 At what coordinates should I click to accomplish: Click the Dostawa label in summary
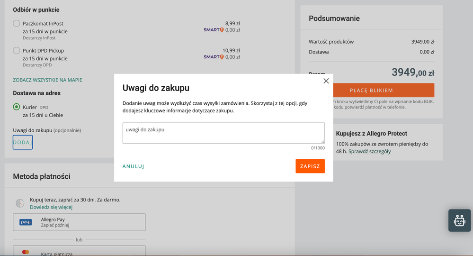[x=319, y=52]
